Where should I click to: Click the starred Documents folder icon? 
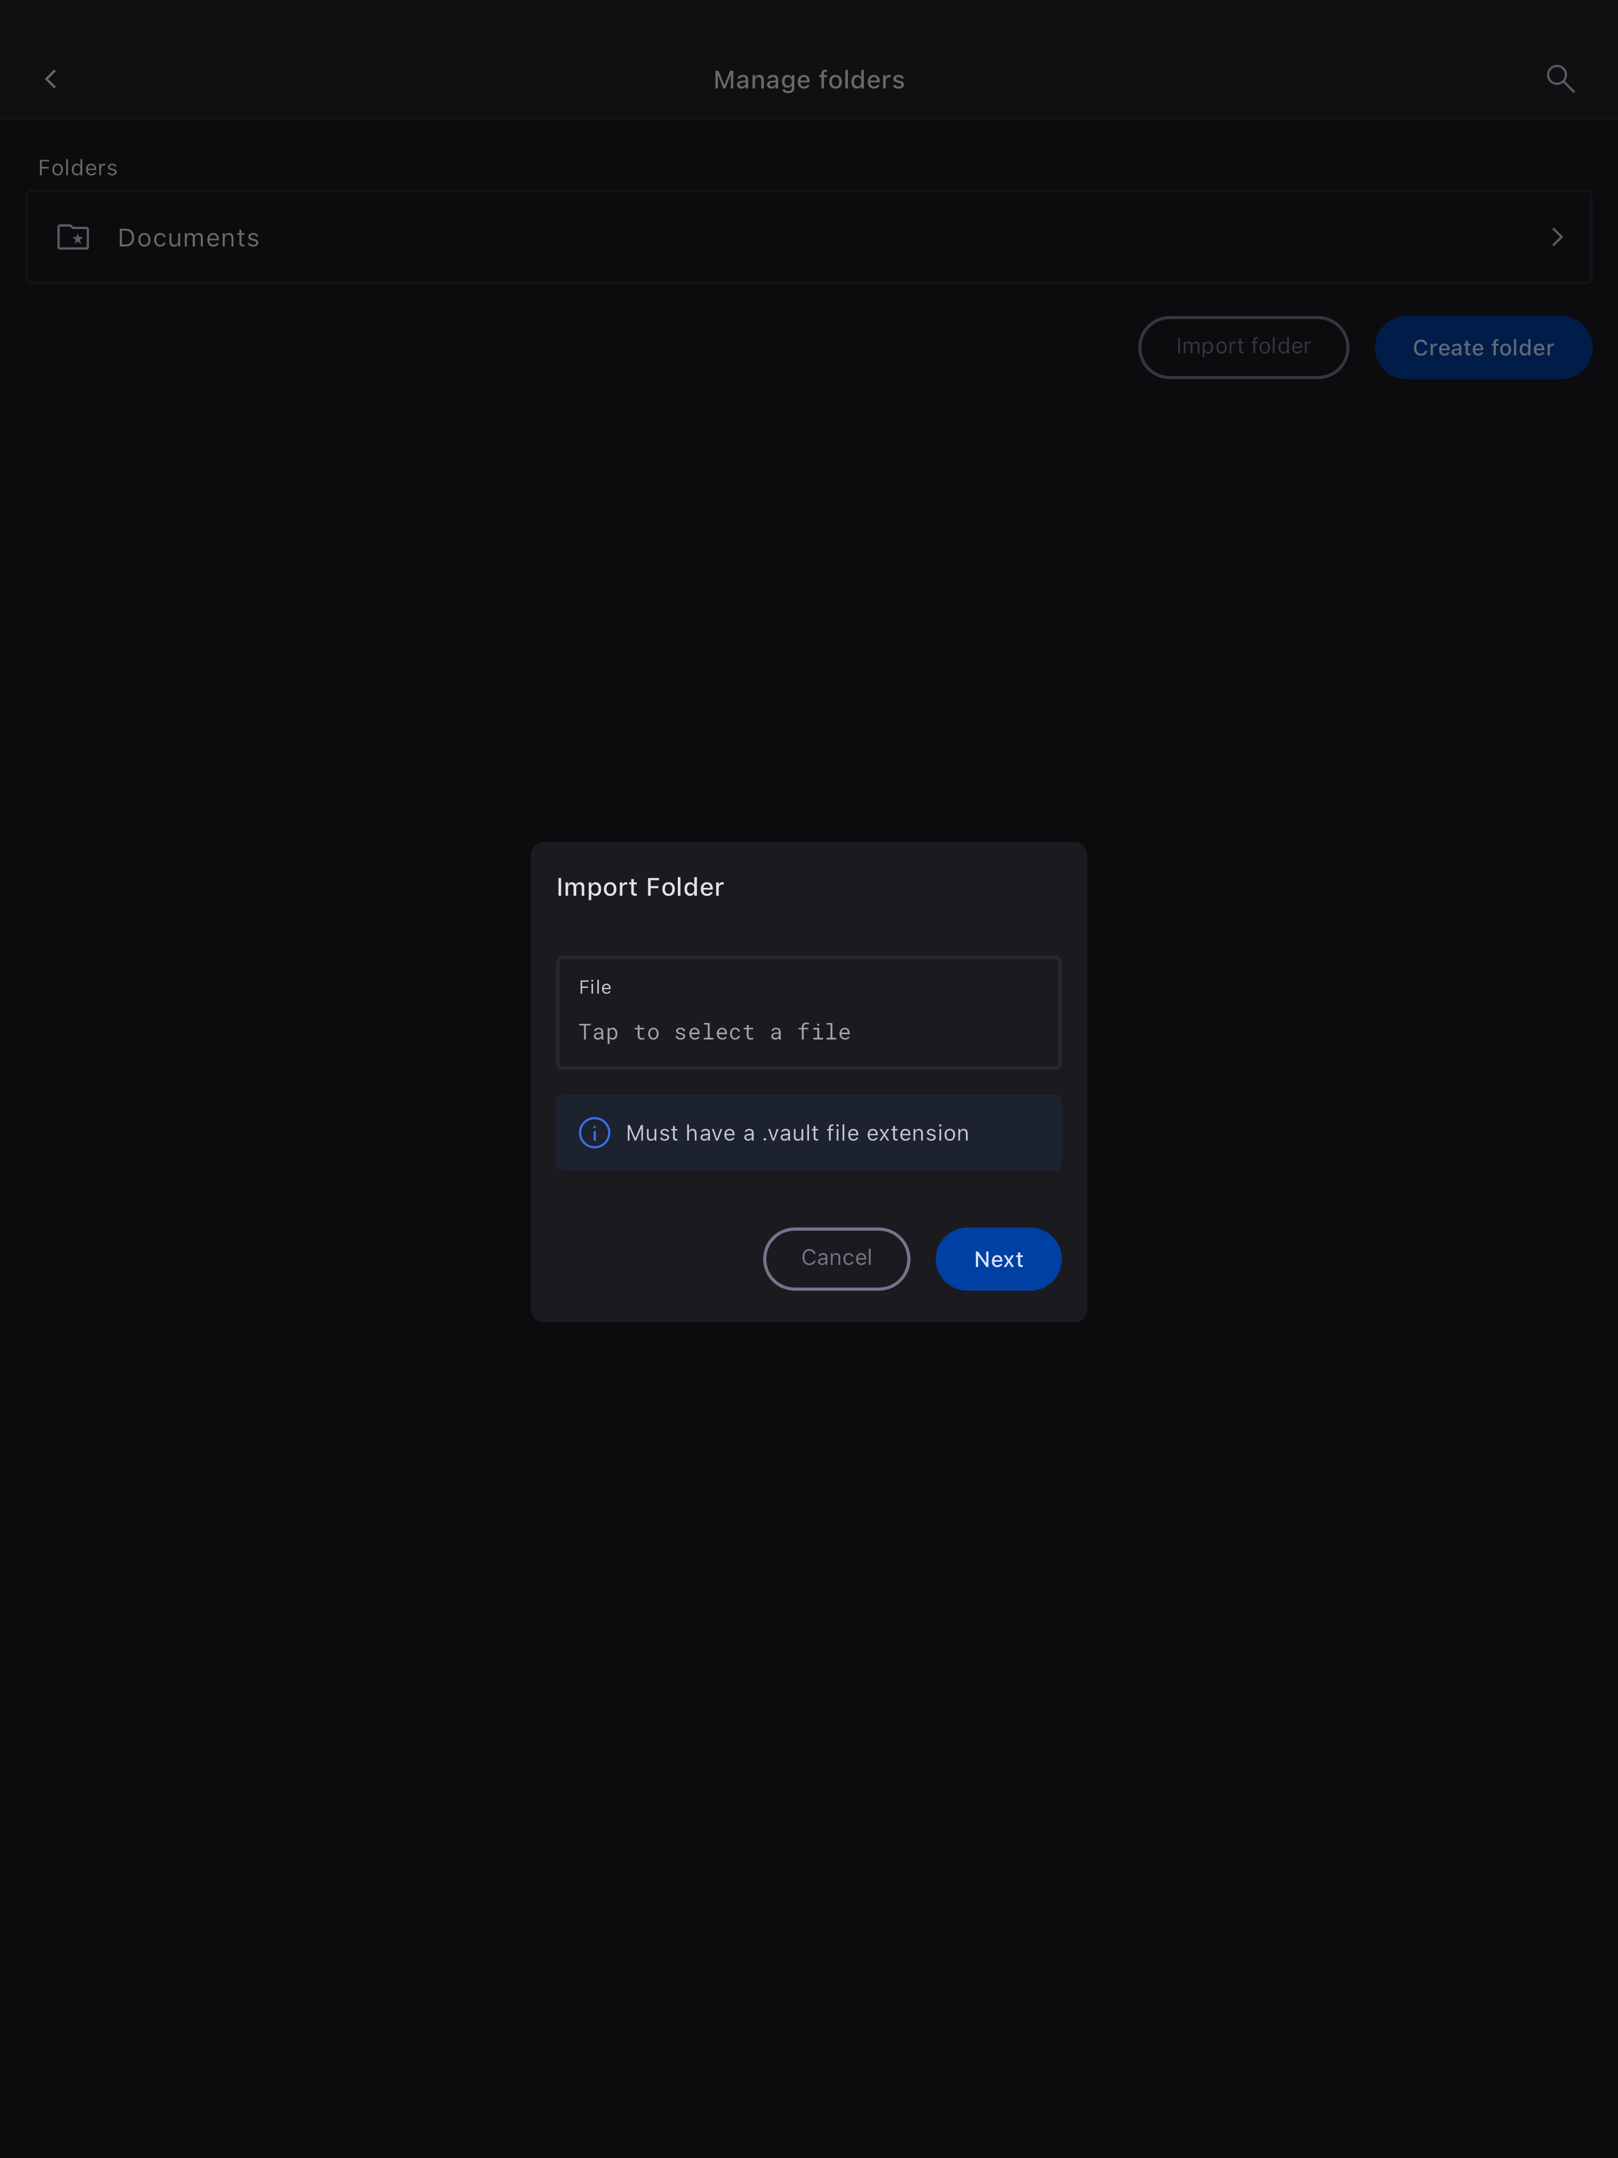(x=73, y=237)
